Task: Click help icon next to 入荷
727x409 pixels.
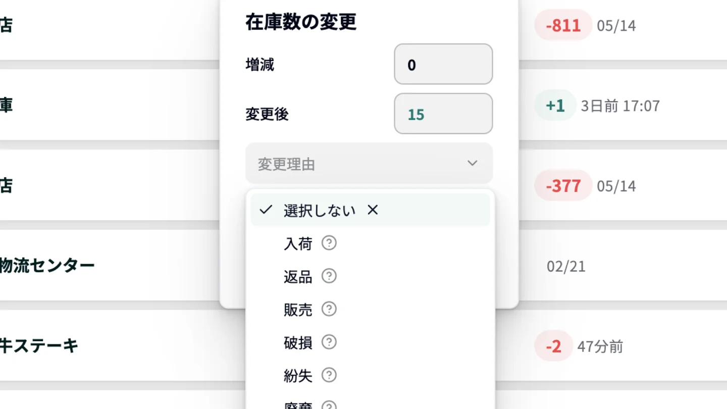Action: coord(329,243)
